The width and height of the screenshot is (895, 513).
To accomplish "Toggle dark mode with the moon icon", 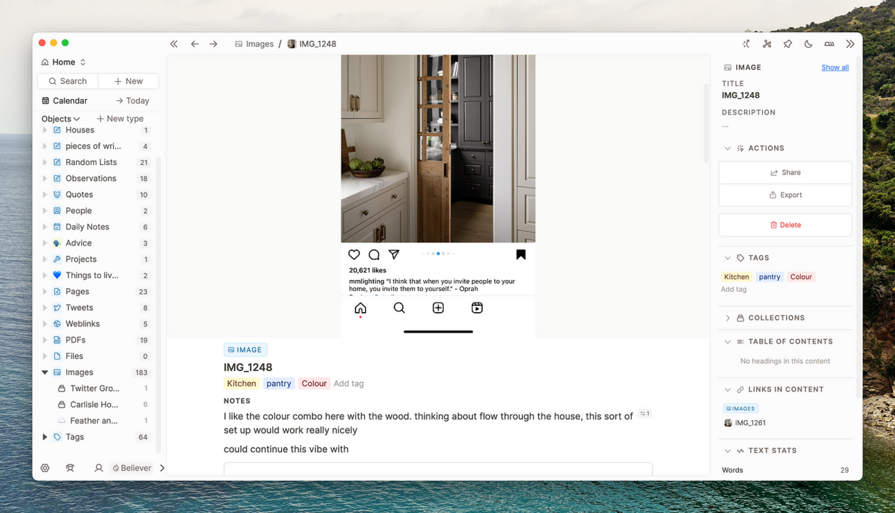I will point(808,44).
